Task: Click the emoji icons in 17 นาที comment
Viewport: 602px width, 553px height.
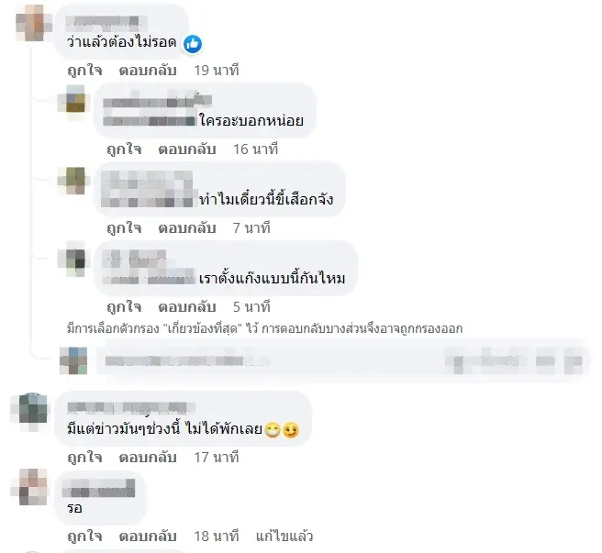Action: tap(283, 430)
